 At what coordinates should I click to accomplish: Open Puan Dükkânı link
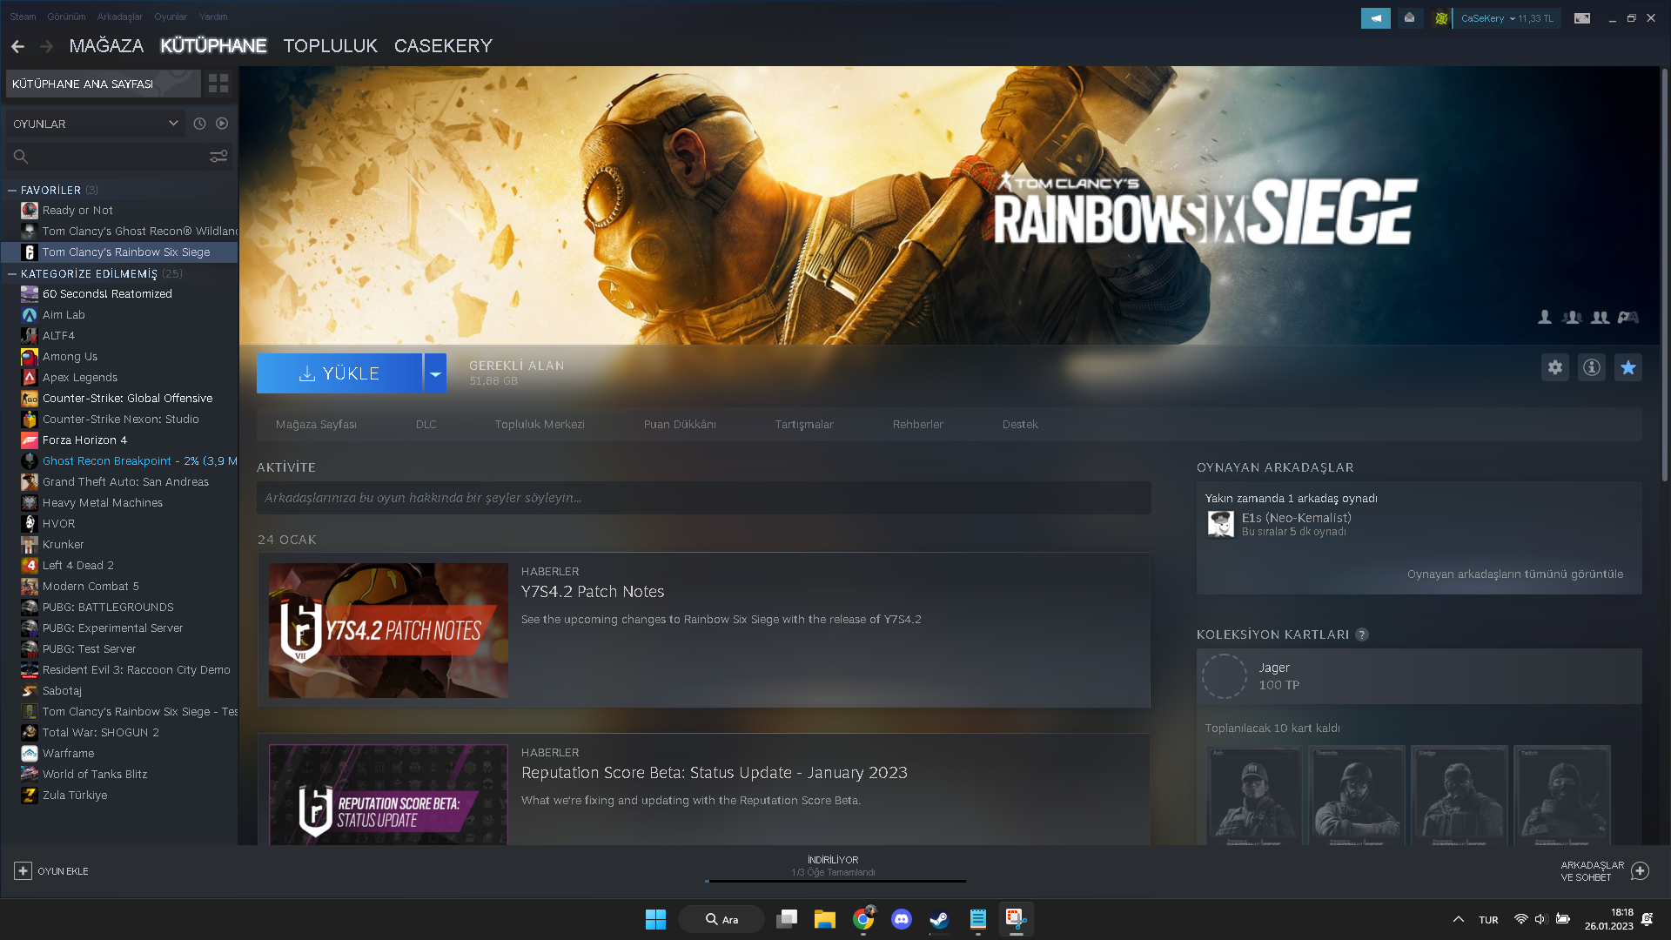pos(680,425)
